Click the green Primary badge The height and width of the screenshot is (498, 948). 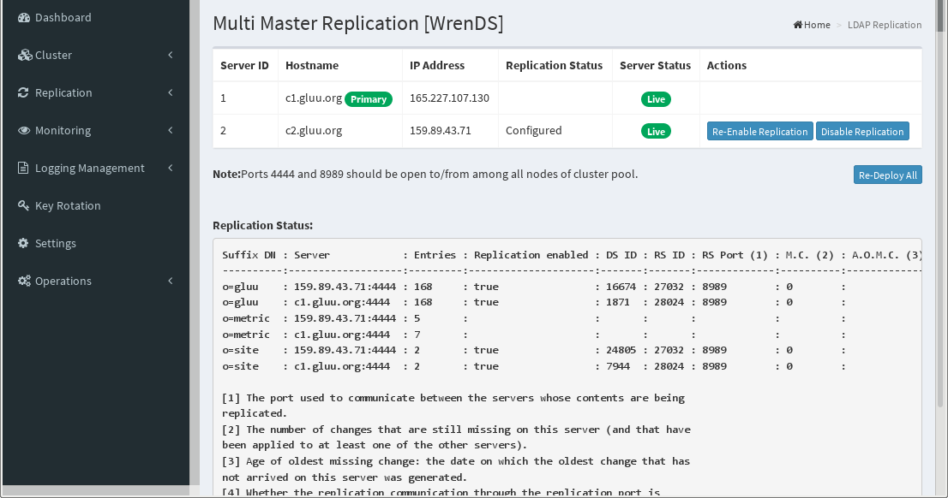point(369,99)
